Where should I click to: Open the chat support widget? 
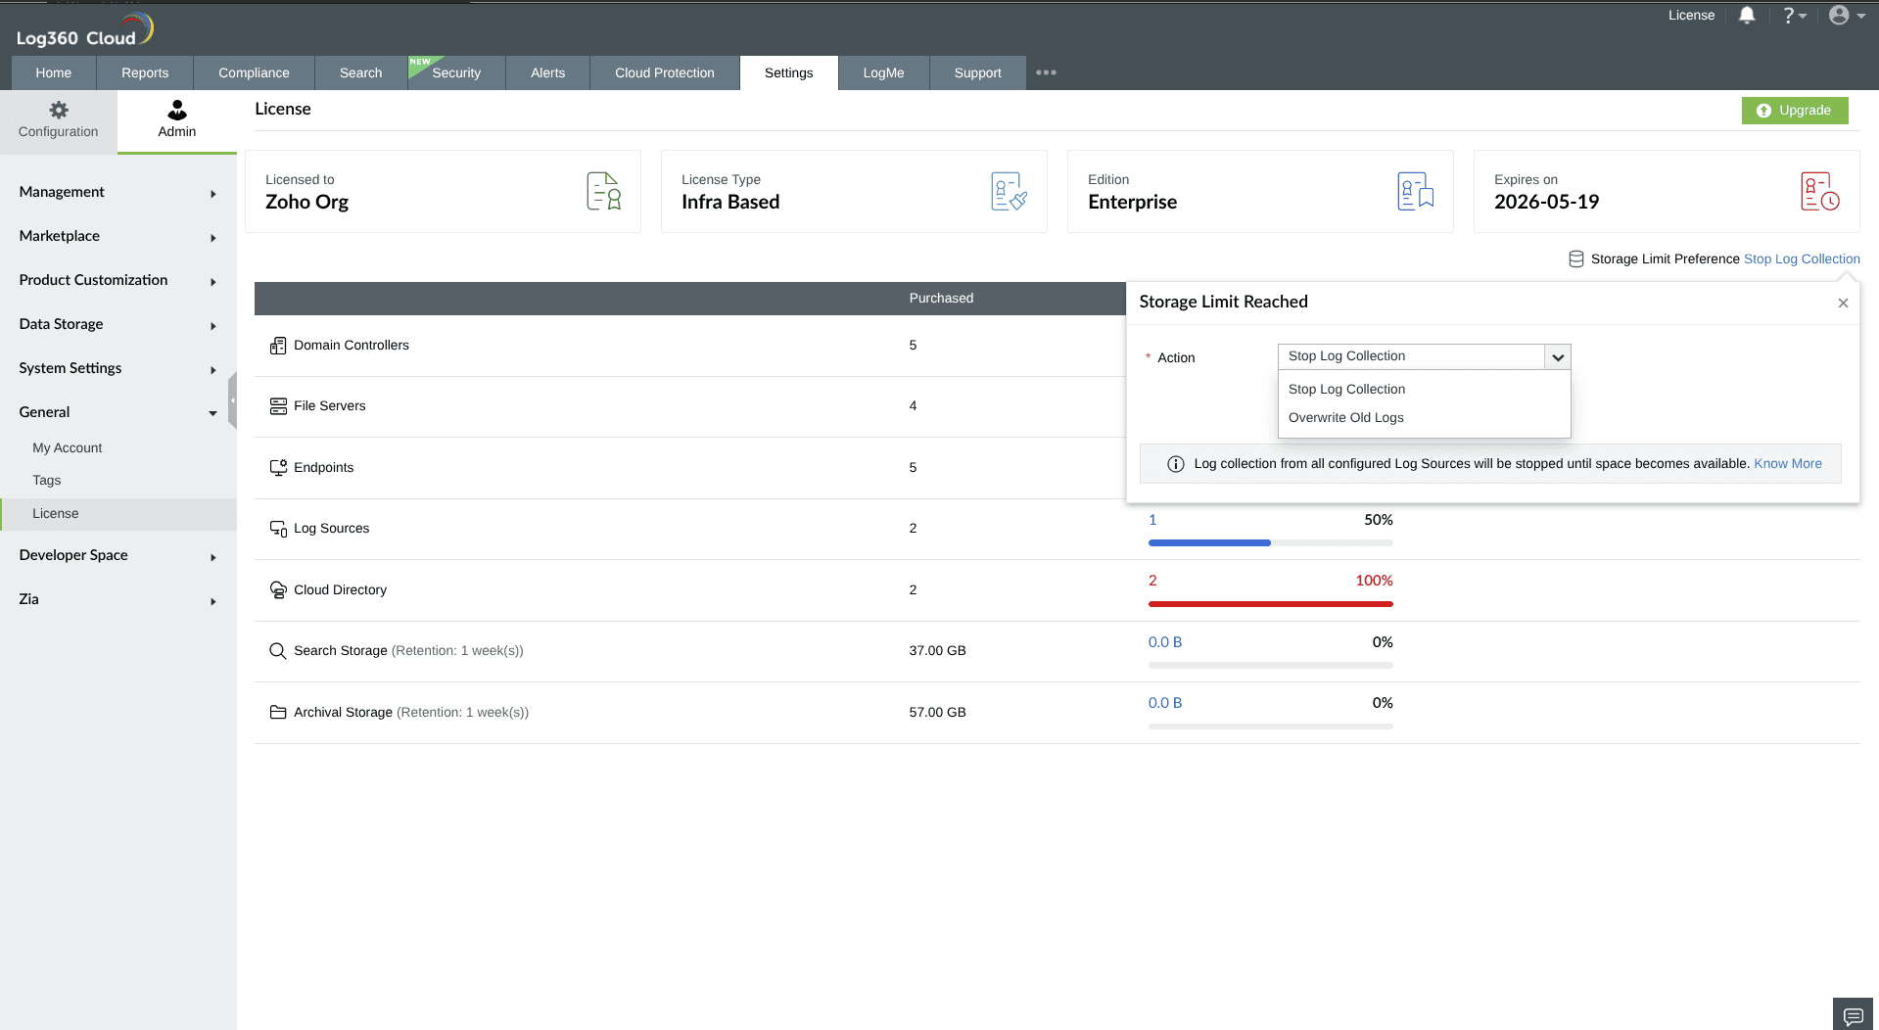(x=1853, y=1015)
